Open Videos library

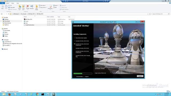[6, 36]
